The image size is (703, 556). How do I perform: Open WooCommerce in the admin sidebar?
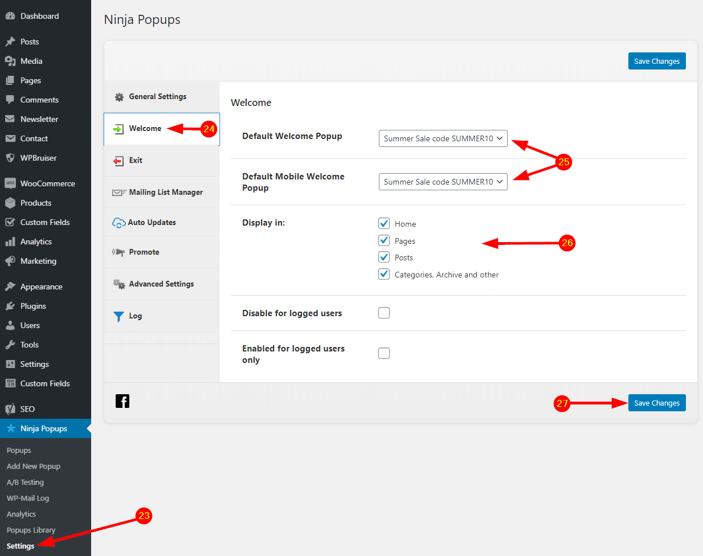(x=47, y=183)
